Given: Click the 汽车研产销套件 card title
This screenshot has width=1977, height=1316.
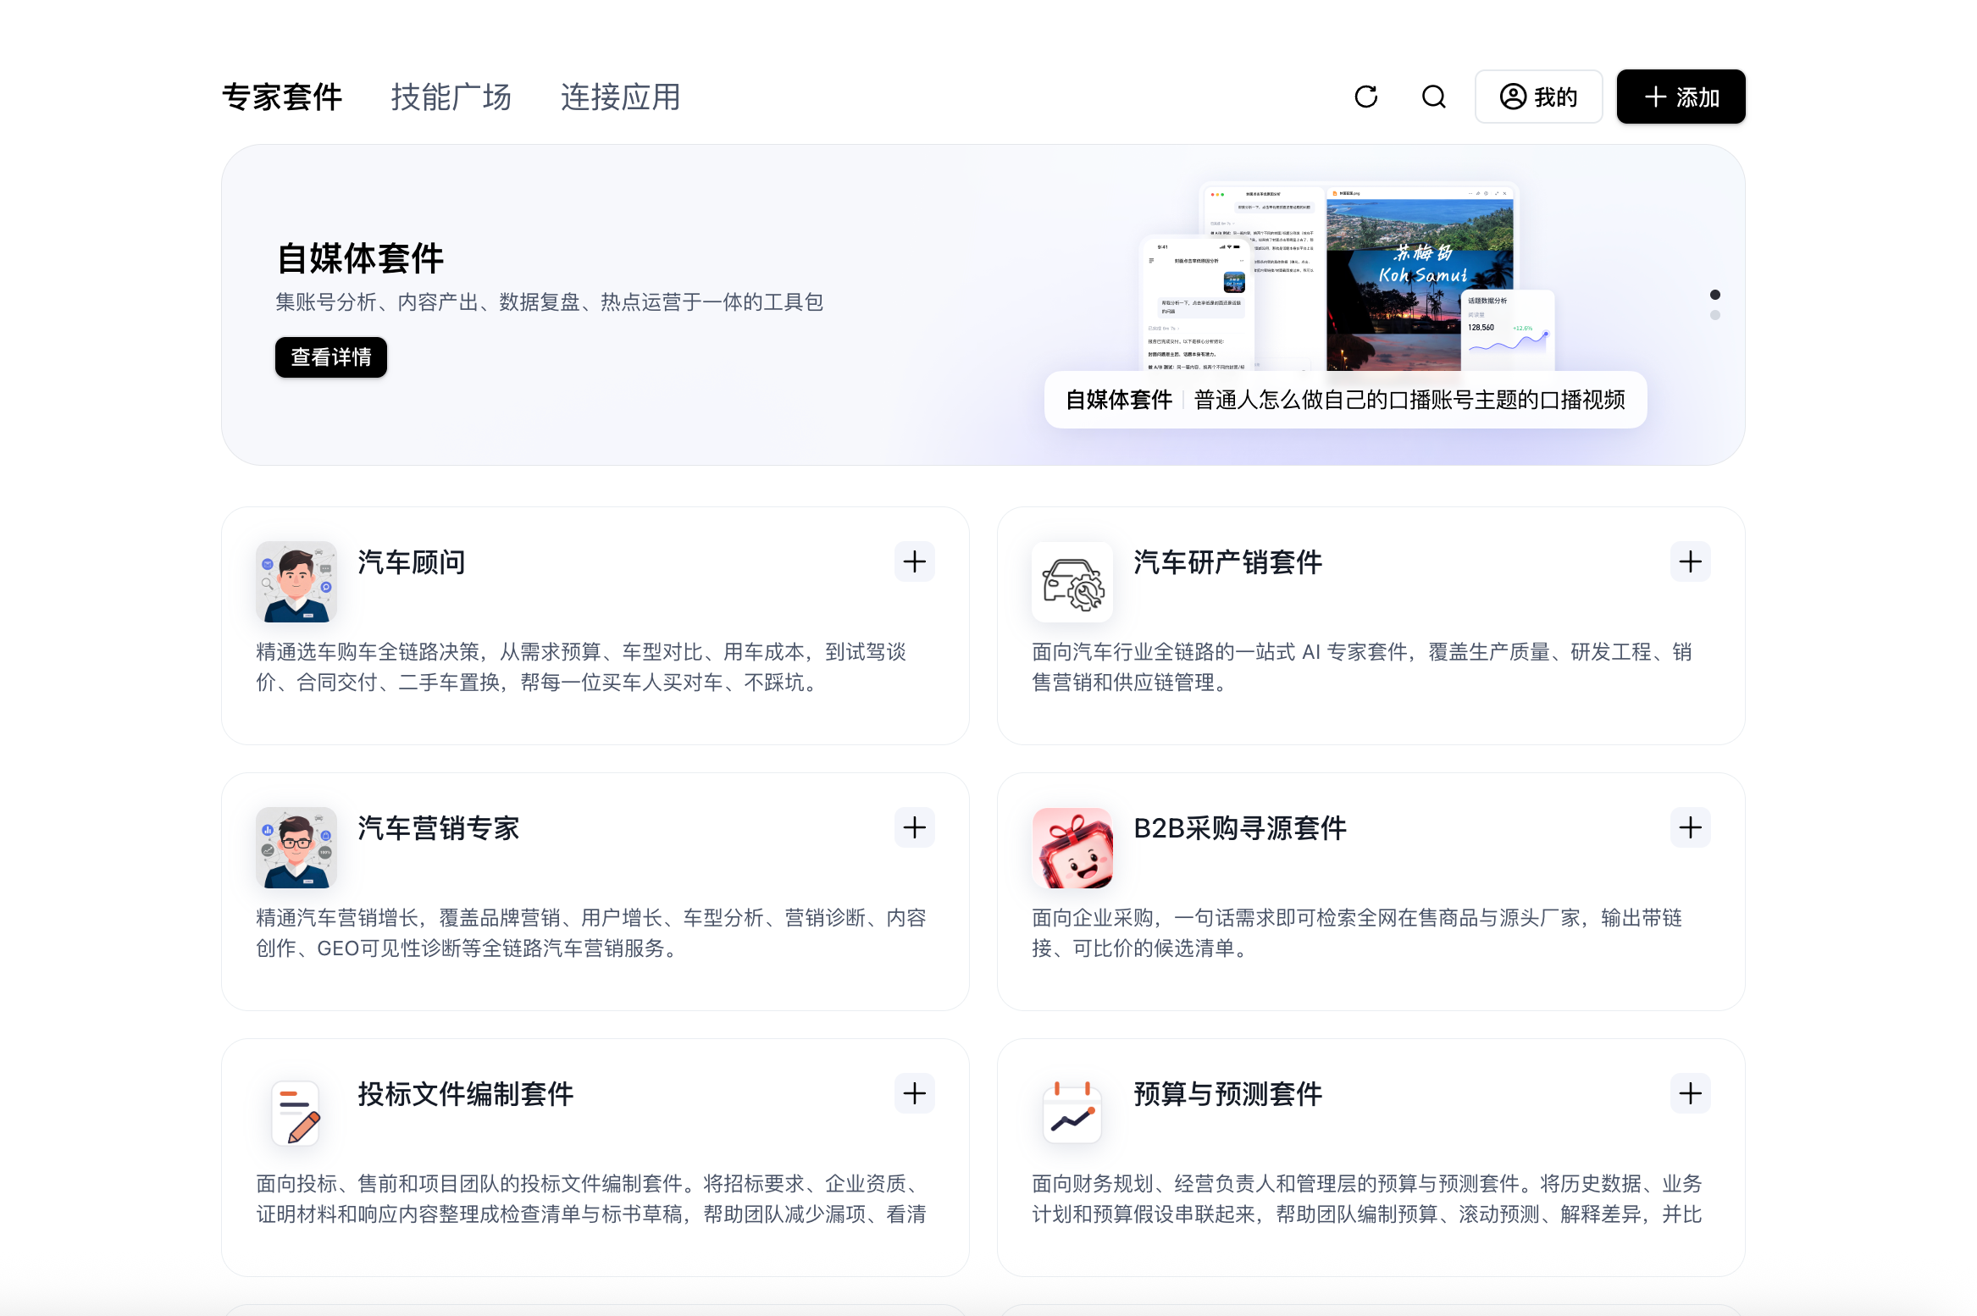Looking at the screenshot, I should (1227, 562).
